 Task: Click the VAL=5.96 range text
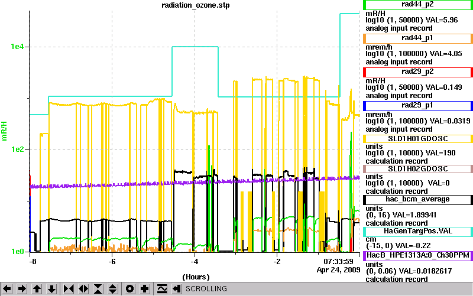[x=412, y=20]
